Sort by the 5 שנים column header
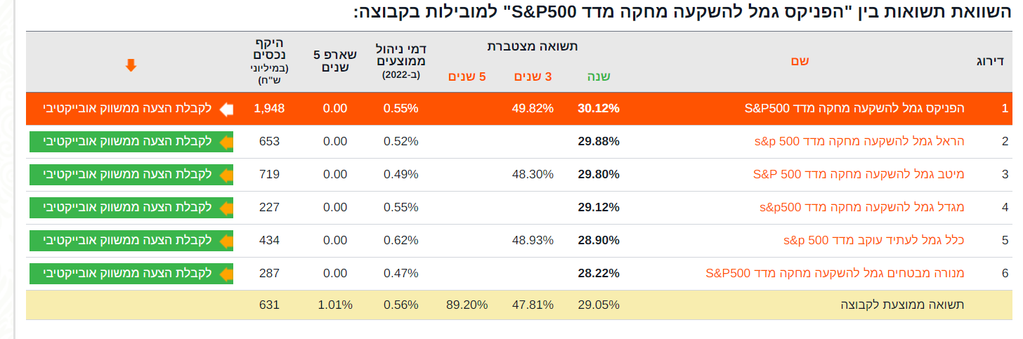The height and width of the screenshot is (339, 1023). (x=467, y=77)
